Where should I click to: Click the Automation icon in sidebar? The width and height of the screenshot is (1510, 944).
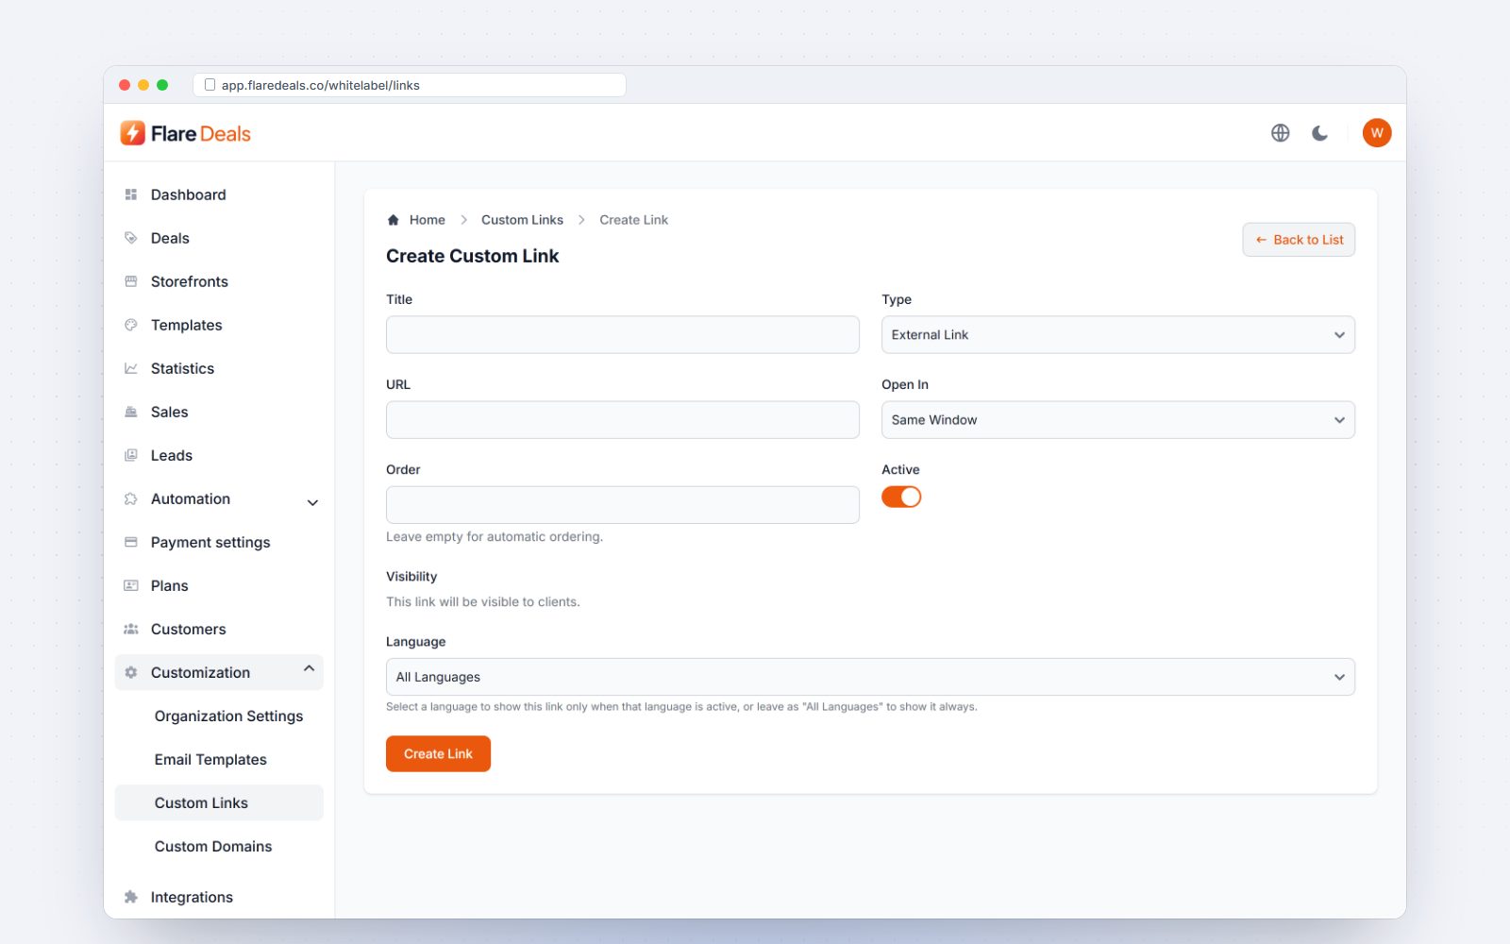[131, 498]
